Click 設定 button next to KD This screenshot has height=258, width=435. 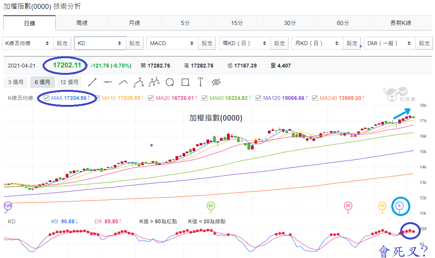tap(135, 43)
